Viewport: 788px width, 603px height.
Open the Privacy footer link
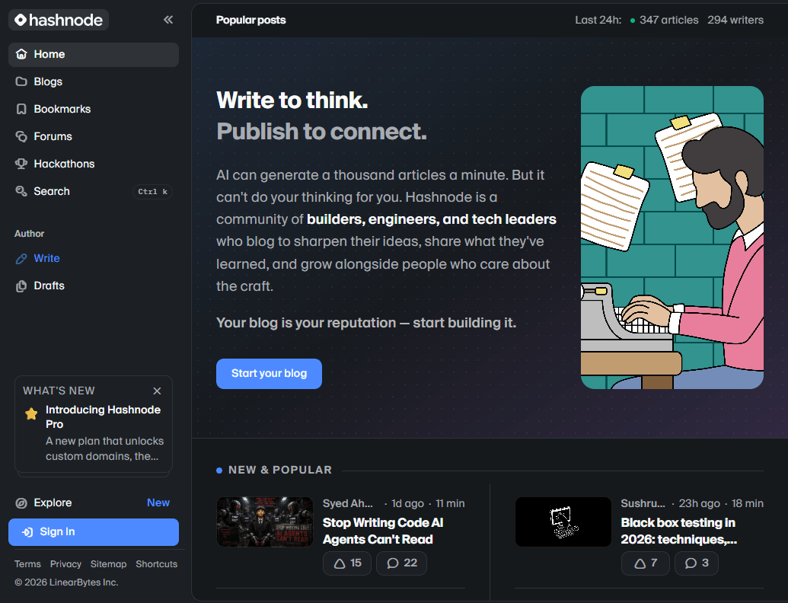click(x=65, y=564)
